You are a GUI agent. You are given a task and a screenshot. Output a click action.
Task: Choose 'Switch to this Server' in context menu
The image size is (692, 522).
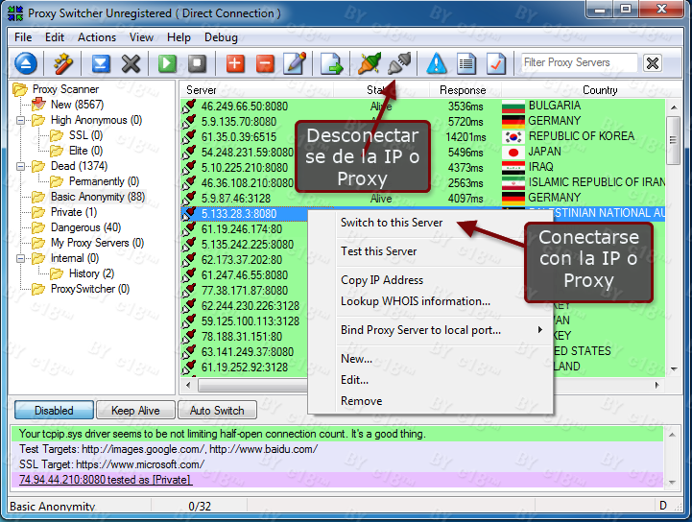point(392,223)
